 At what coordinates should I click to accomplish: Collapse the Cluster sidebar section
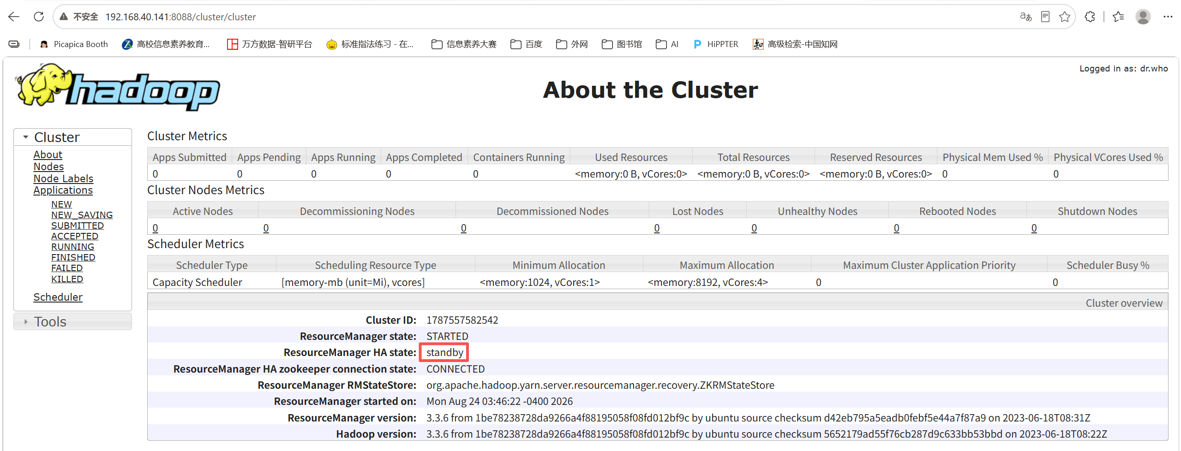72,137
